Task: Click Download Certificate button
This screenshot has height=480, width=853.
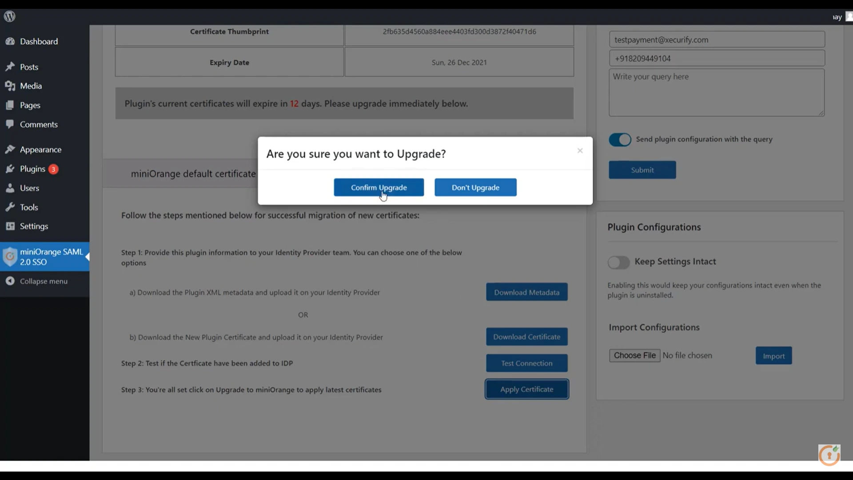Action: 527,336
